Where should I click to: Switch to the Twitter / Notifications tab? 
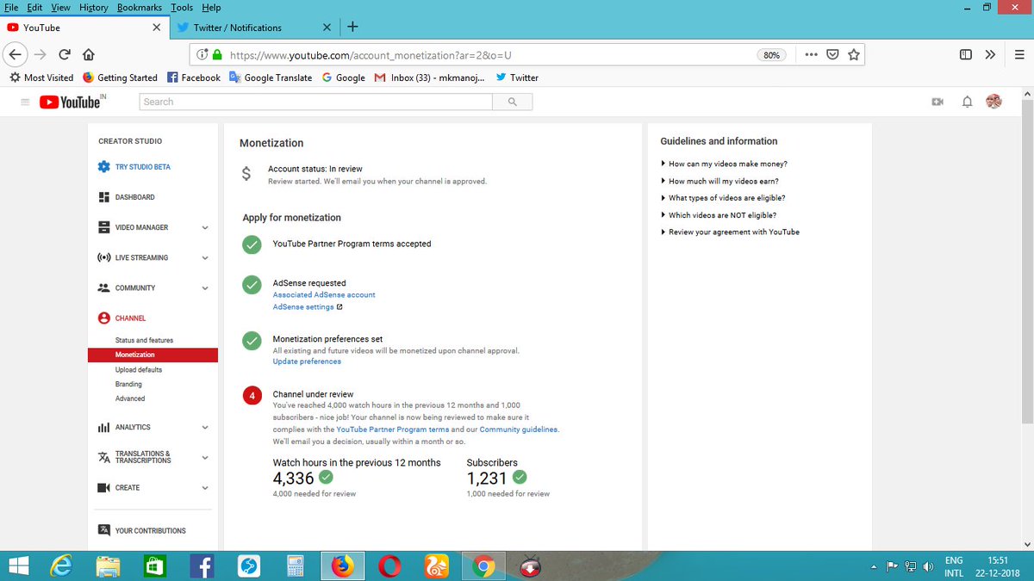[254, 28]
